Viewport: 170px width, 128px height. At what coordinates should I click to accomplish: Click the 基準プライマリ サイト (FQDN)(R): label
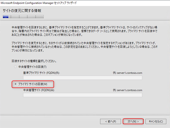coord(41,73)
